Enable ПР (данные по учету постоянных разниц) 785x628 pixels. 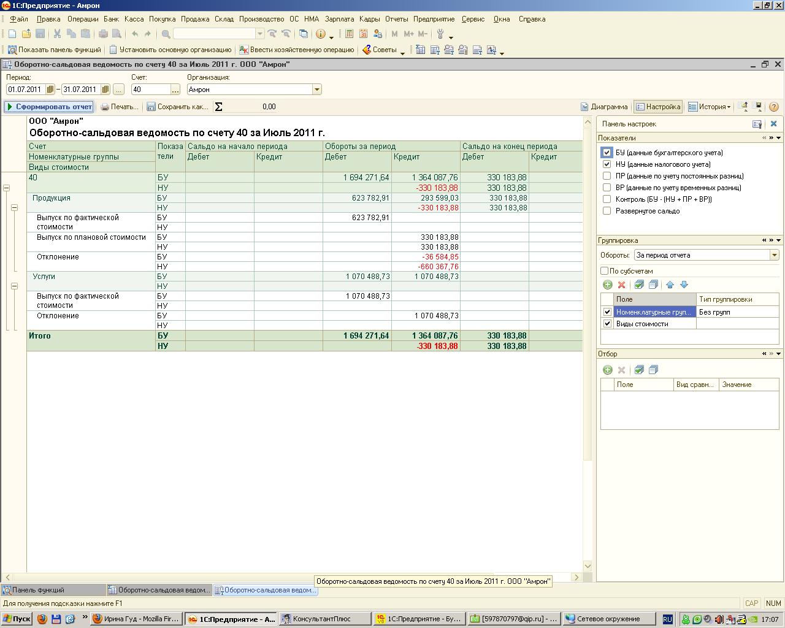pos(607,176)
